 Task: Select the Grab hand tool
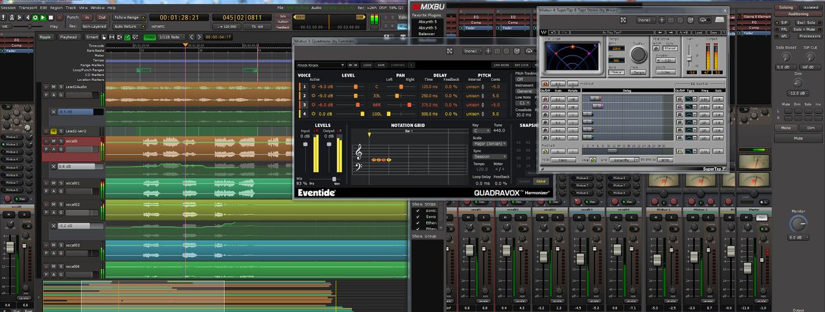(103, 37)
